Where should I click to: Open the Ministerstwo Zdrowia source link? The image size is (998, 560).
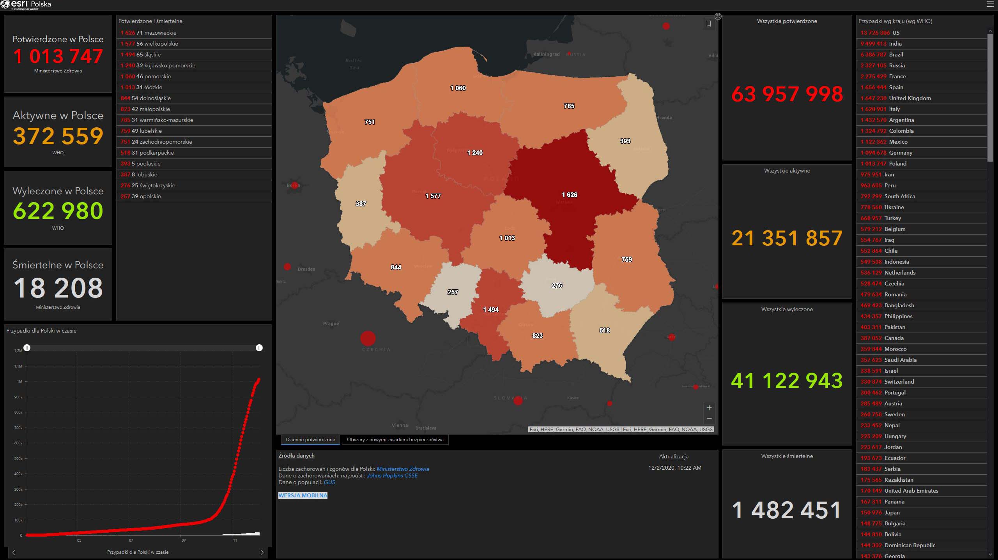coord(403,469)
